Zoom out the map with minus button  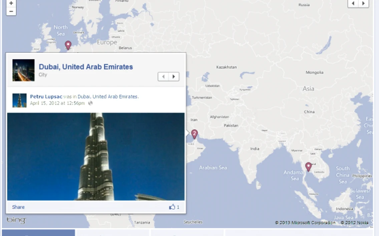click(11, 11)
